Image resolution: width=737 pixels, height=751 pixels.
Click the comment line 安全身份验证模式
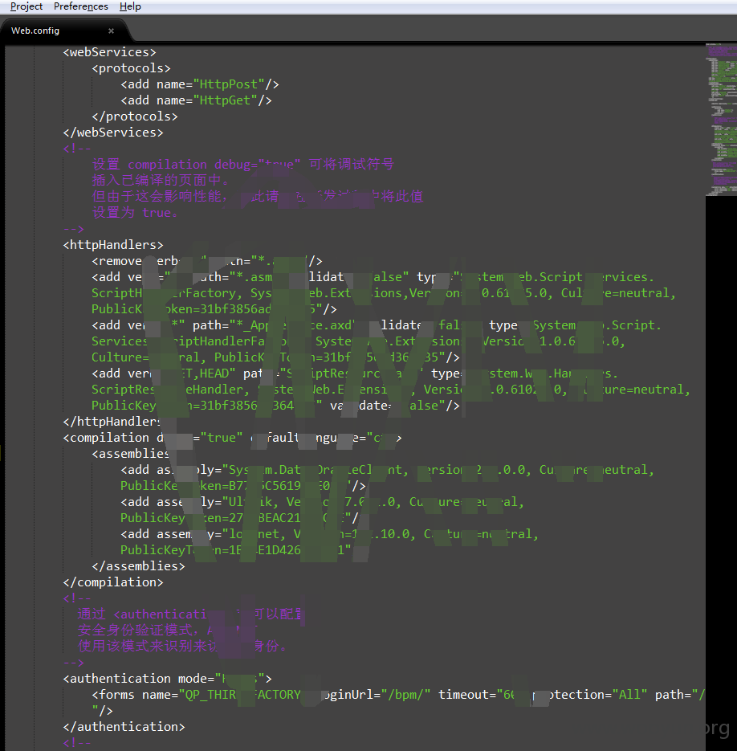[x=168, y=631]
